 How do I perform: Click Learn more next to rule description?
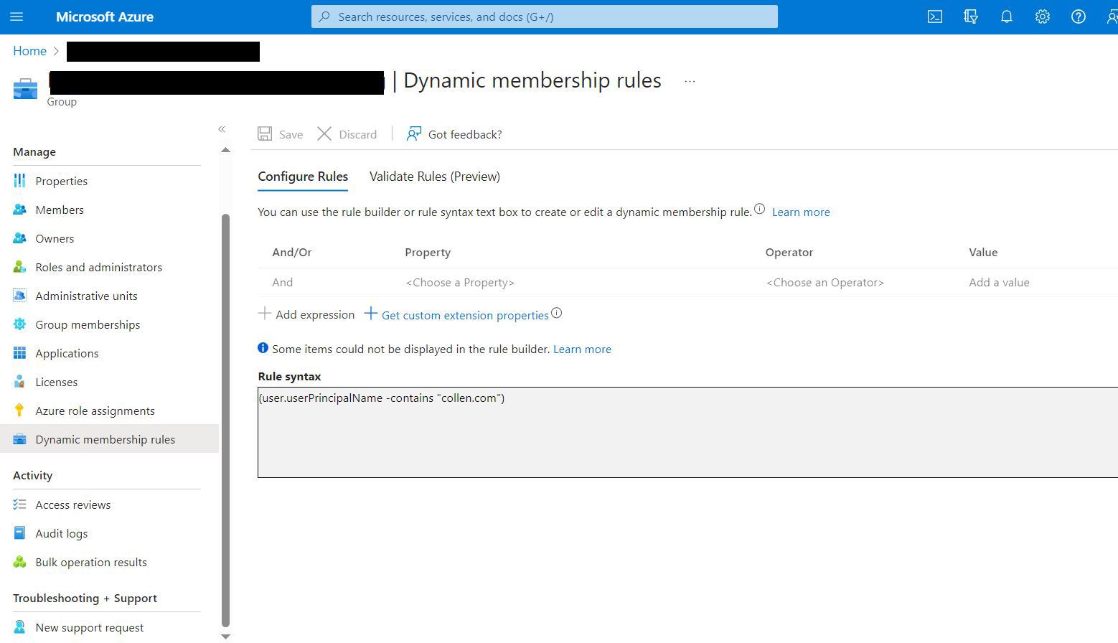coord(801,212)
